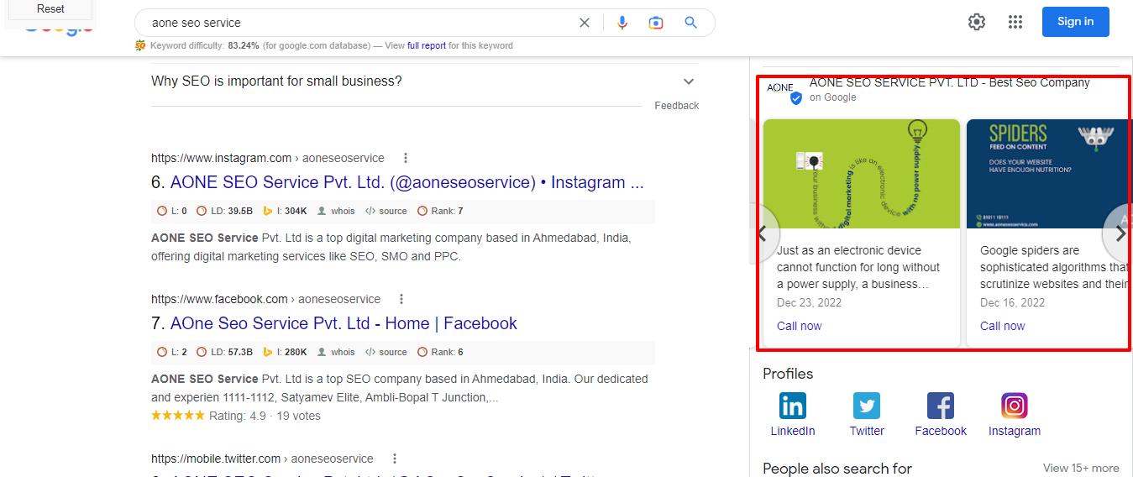1133x477 pixels.
Task: Click the Reset button
Action: (x=50, y=9)
